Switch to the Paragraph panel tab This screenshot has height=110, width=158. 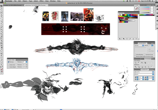[x=137, y=69]
